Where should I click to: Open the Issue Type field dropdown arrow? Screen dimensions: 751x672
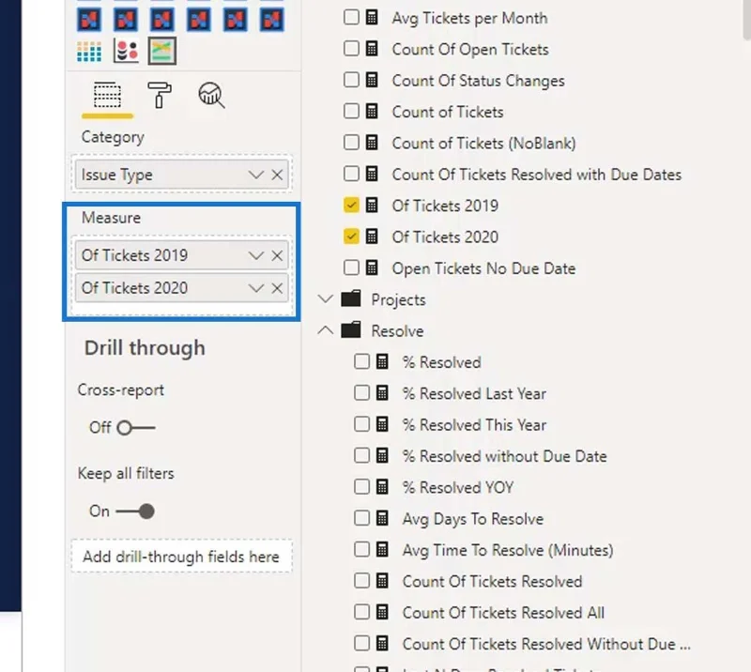point(256,175)
